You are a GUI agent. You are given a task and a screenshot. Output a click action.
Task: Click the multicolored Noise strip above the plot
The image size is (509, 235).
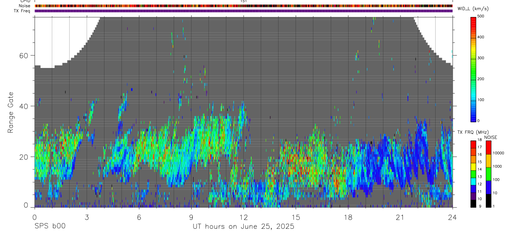tap(244, 6)
